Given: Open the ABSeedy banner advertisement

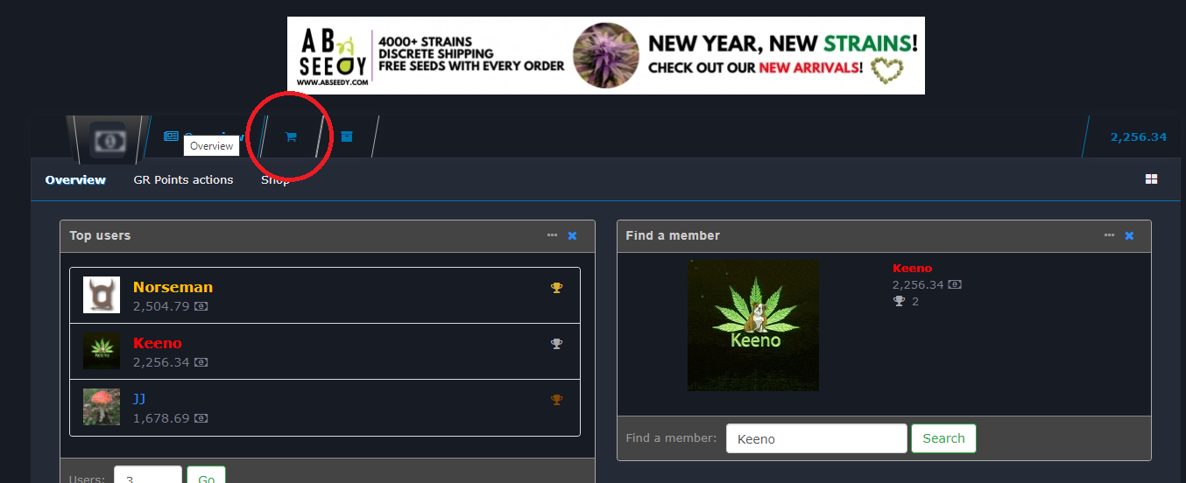Looking at the screenshot, I should click(606, 55).
